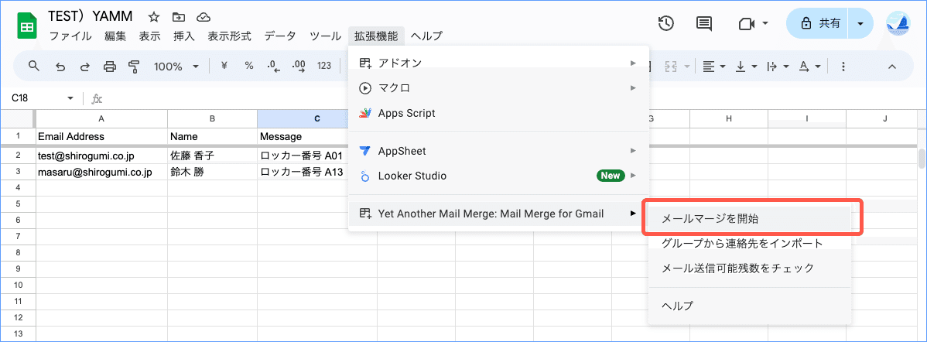The image size is (927, 342).
Task: Open the share options dropdown arrow
Action: (x=860, y=24)
